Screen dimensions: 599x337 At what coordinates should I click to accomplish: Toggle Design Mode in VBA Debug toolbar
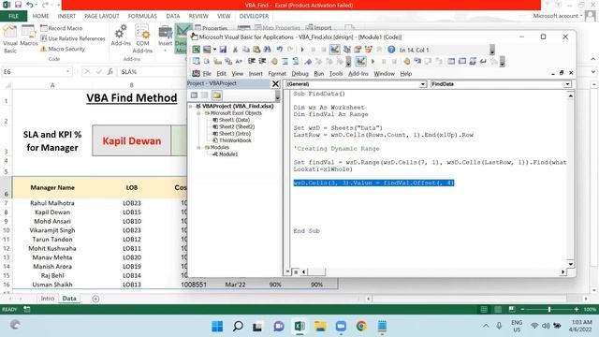coord(360,61)
